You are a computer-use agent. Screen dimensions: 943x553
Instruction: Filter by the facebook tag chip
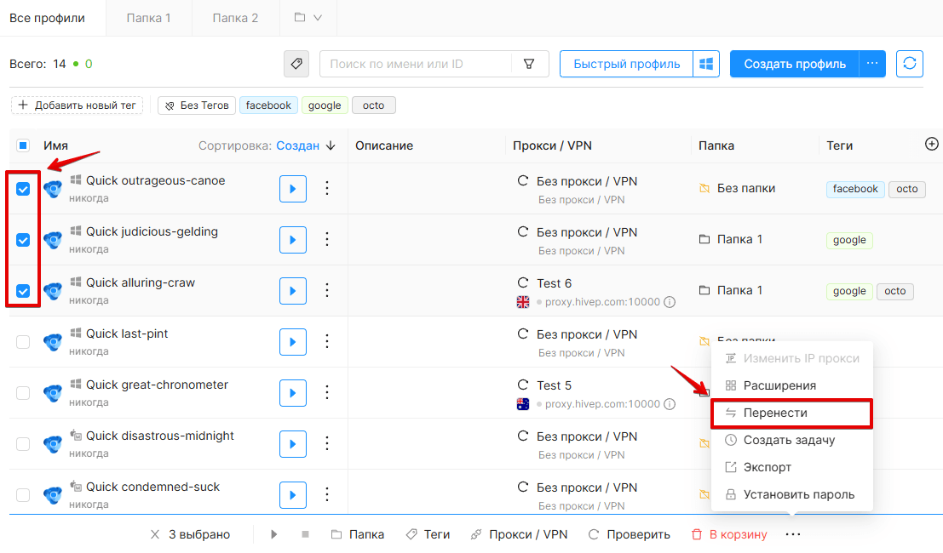click(268, 105)
